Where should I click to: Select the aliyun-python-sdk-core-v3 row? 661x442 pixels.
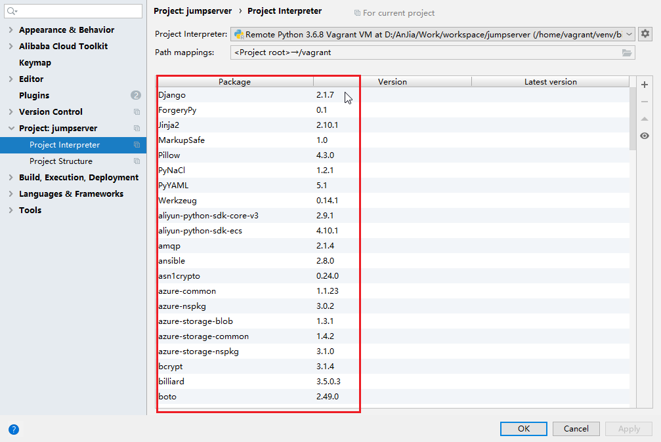393,216
